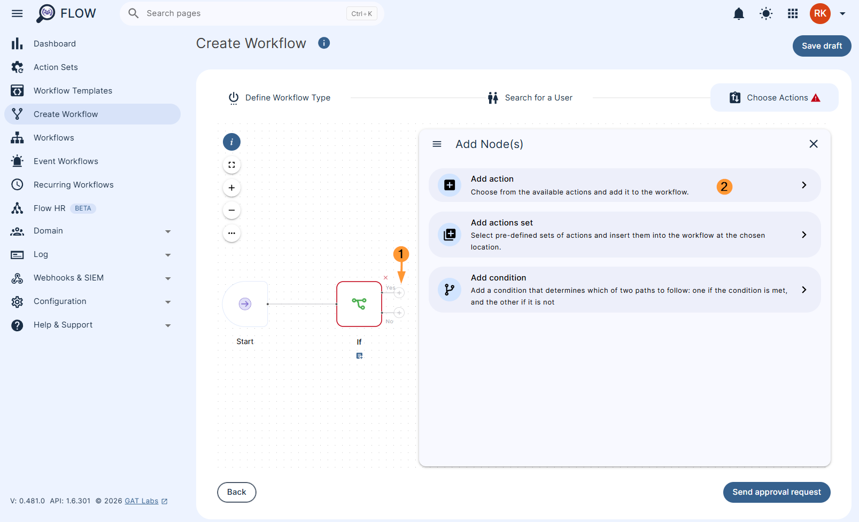Zoom in on the workflow canvas
The height and width of the screenshot is (522, 859).
point(231,188)
